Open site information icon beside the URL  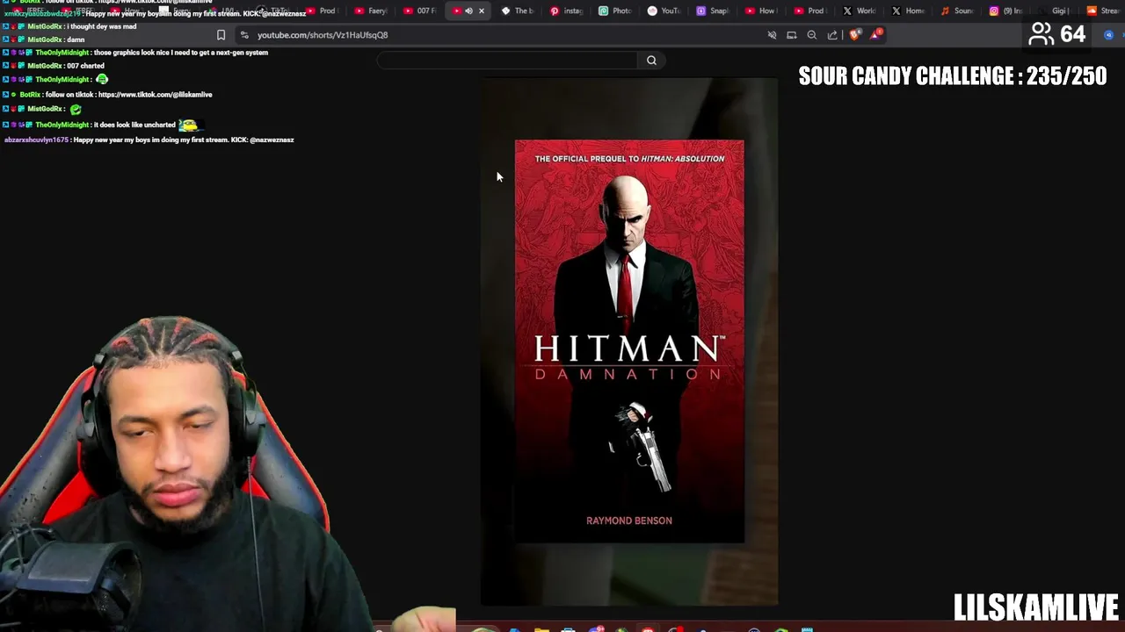click(x=244, y=35)
